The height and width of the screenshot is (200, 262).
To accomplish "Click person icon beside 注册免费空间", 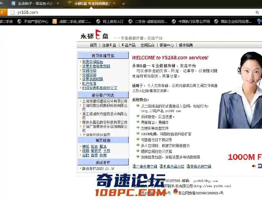I will pos(134,166).
